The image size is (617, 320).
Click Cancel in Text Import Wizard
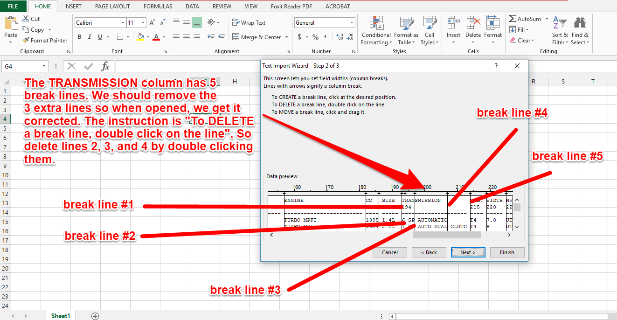pos(390,252)
